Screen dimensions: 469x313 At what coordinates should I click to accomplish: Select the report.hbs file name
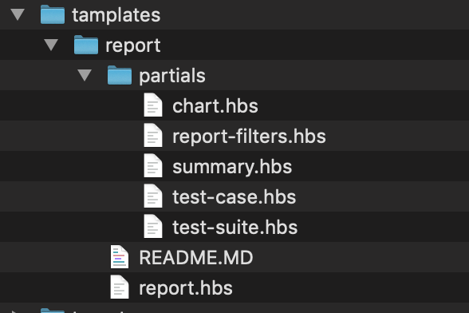coord(186,288)
